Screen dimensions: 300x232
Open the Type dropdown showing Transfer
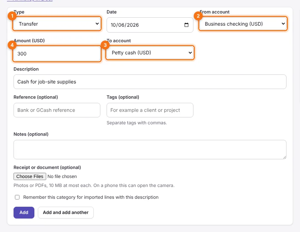click(57, 24)
